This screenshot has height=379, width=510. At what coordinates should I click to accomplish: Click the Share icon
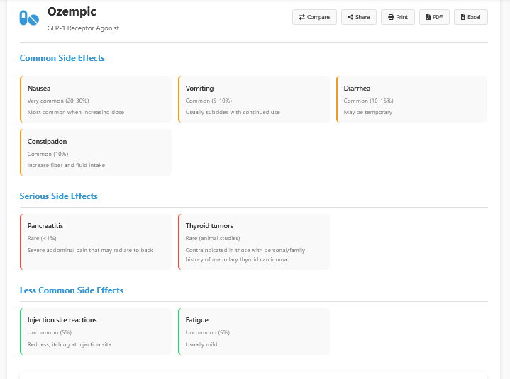(x=350, y=17)
